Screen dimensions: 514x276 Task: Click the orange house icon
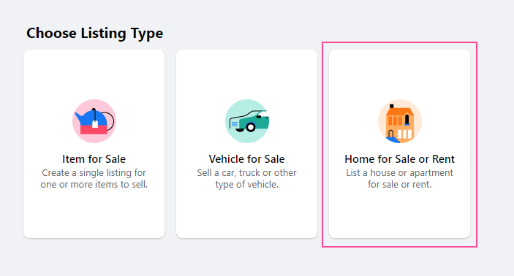[x=400, y=121]
